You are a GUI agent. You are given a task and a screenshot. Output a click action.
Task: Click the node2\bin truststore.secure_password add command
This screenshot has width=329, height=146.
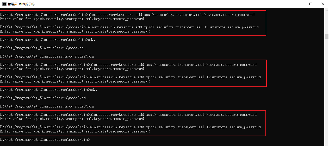131,77
